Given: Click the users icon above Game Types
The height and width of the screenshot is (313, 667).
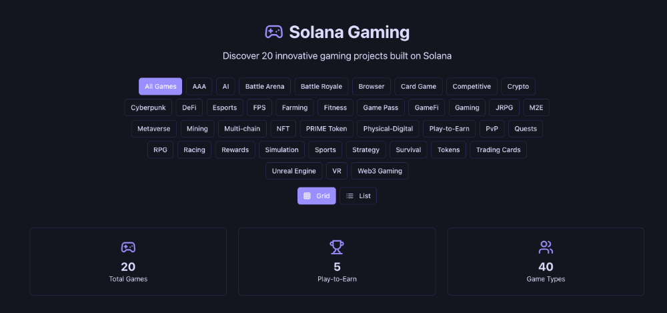Looking at the screenshot, I should pyautogui.click(x=546, y=248).
